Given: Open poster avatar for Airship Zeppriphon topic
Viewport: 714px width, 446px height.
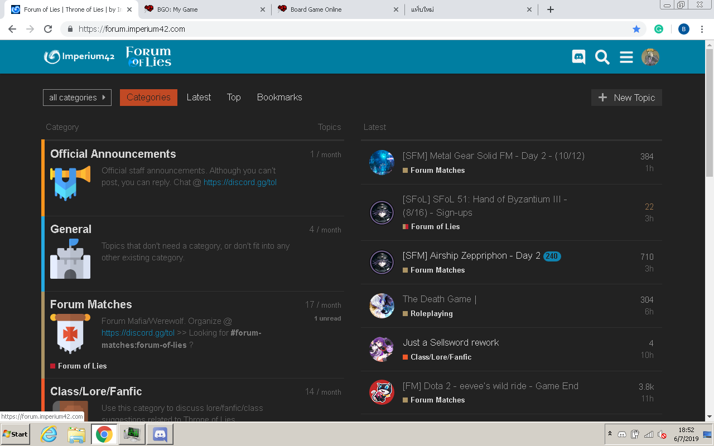Looking at the screenshot, I should pos(382,262).
